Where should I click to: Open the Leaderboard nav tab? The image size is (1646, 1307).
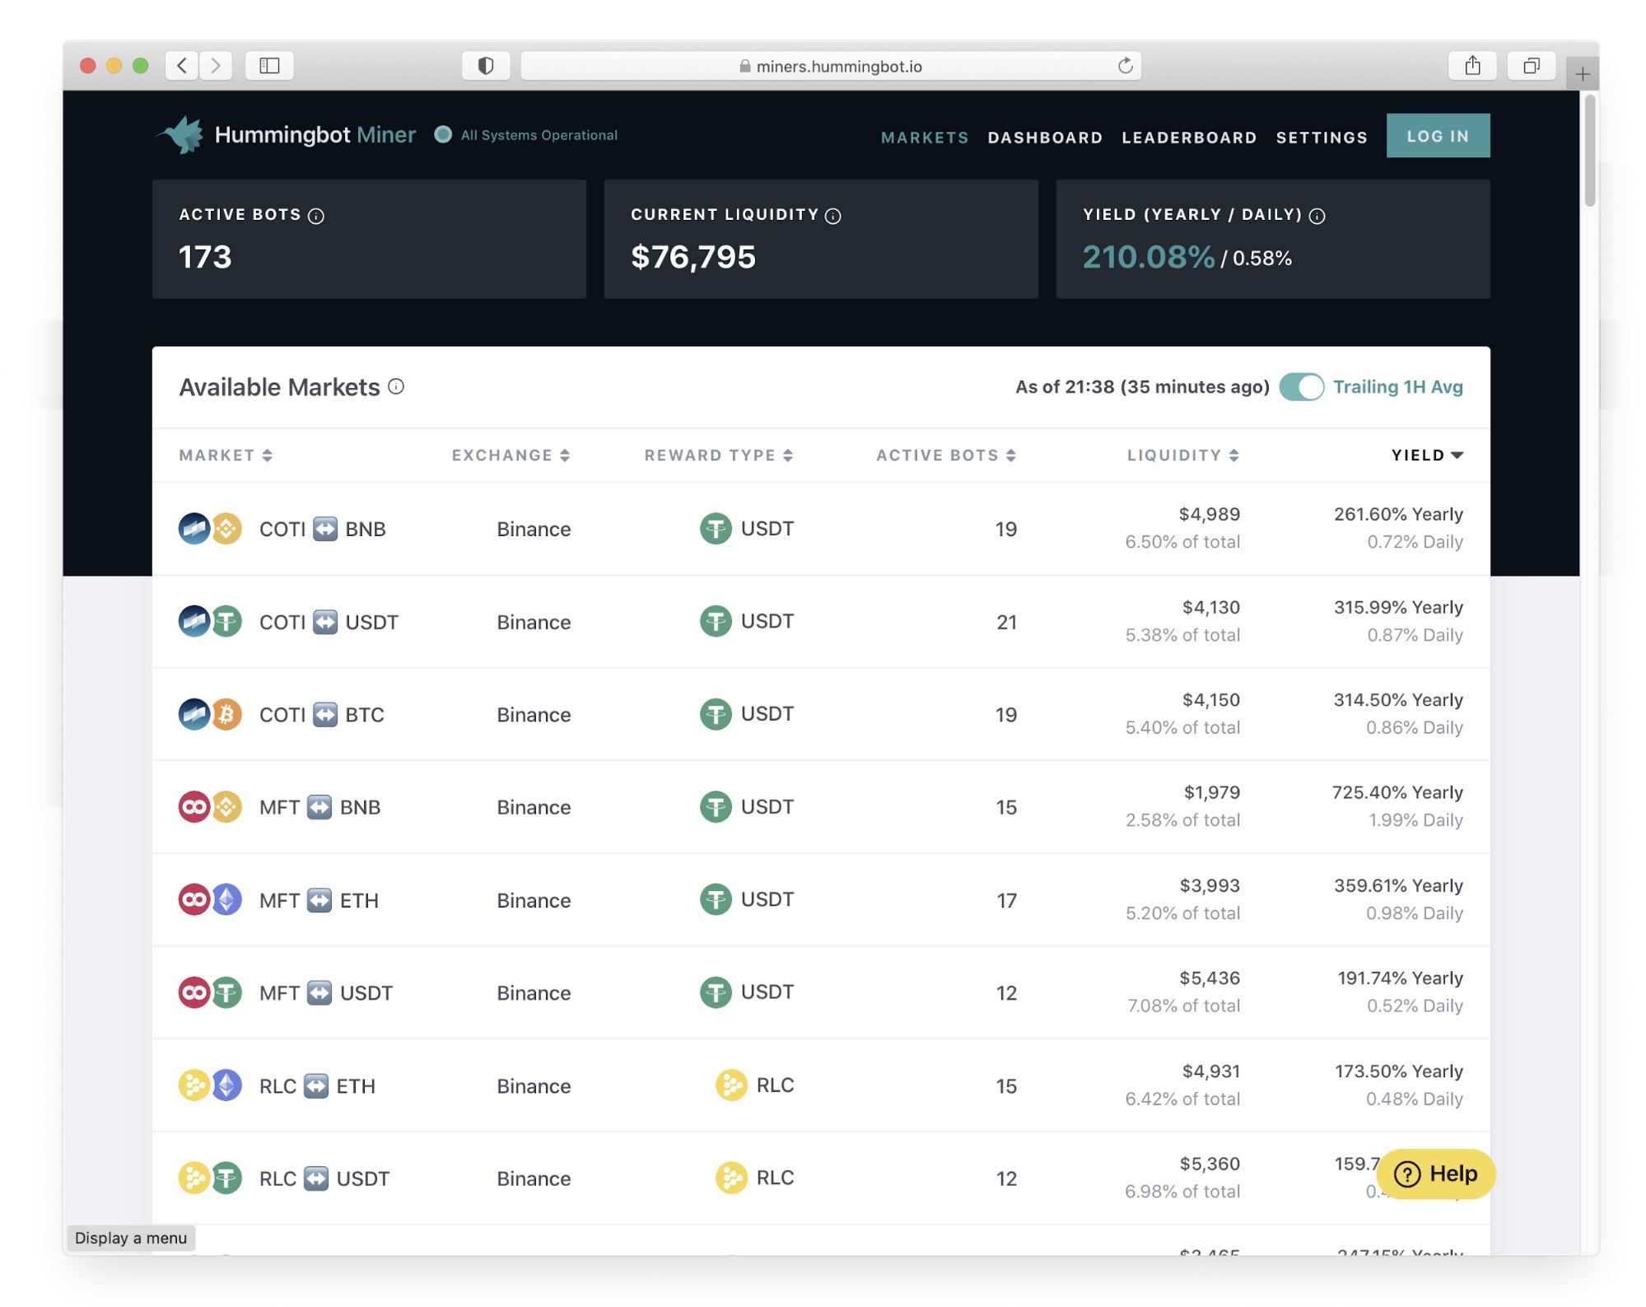point(1189,137)
